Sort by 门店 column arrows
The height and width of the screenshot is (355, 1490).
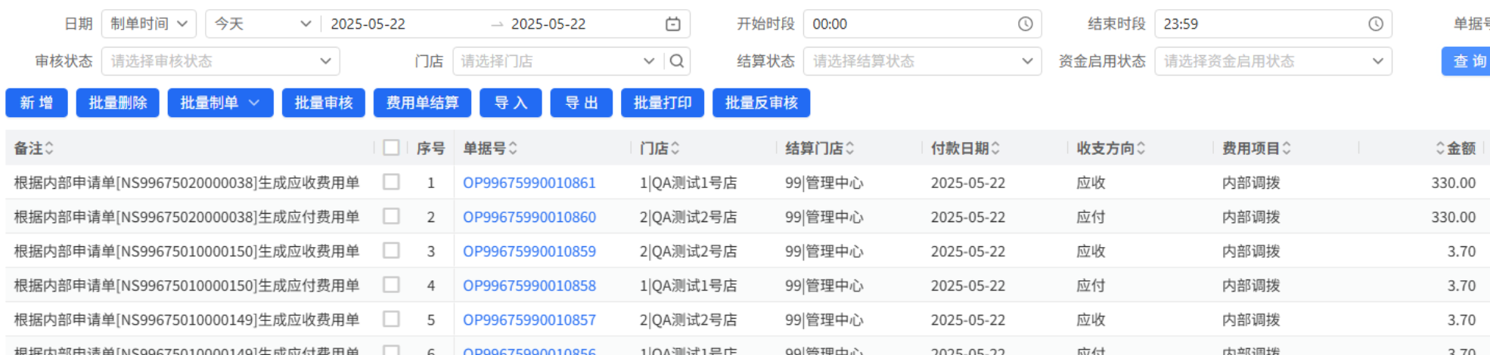tap(675, 148)
